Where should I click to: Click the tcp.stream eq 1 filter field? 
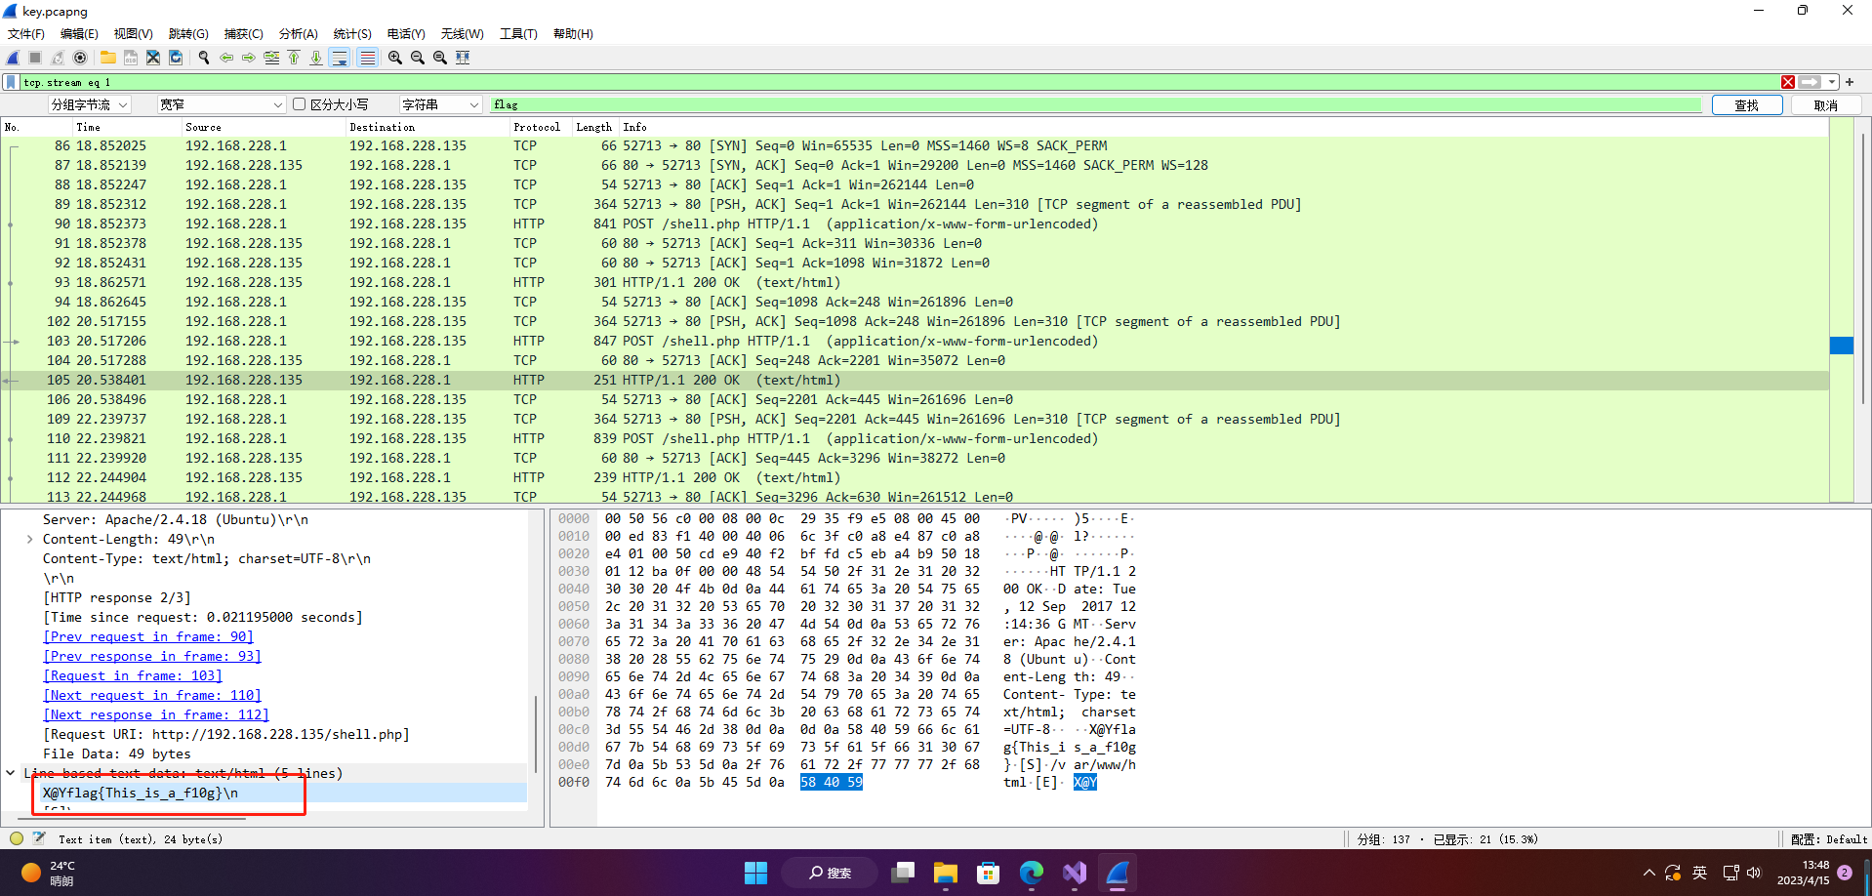[x=898, y=82]
